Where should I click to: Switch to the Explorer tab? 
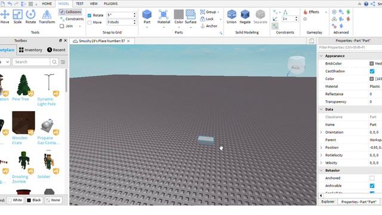coord(328,202)
